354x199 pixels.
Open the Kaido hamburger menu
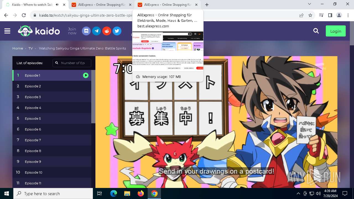[7, 31]
